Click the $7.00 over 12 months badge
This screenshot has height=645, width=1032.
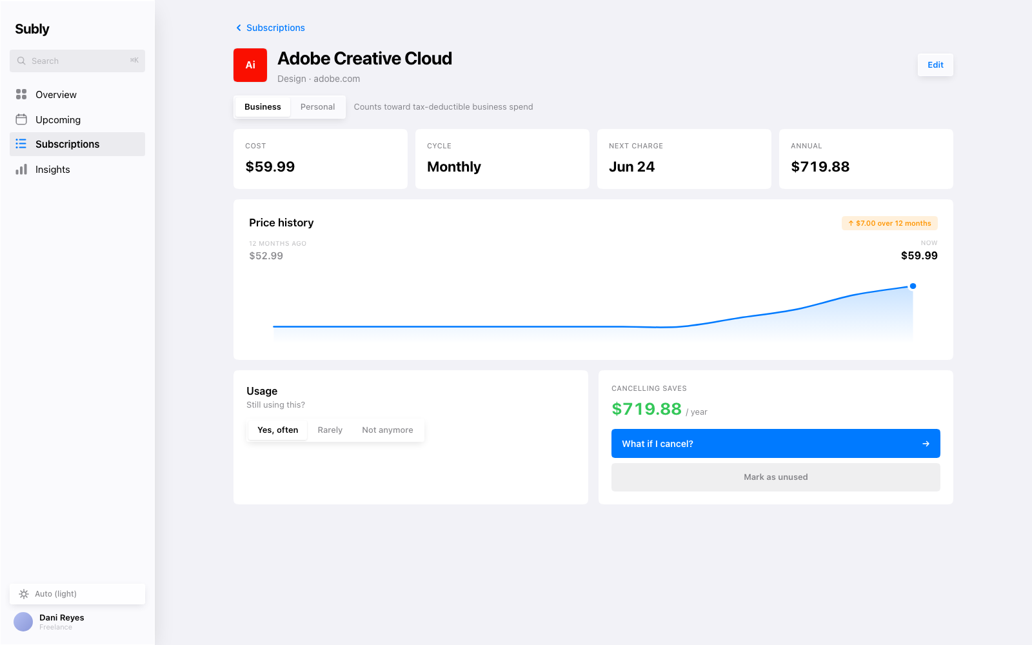(889, 223)
